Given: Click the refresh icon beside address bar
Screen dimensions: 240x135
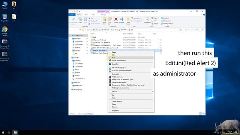Looking at the screenshot, I should (x=181, y=30).
